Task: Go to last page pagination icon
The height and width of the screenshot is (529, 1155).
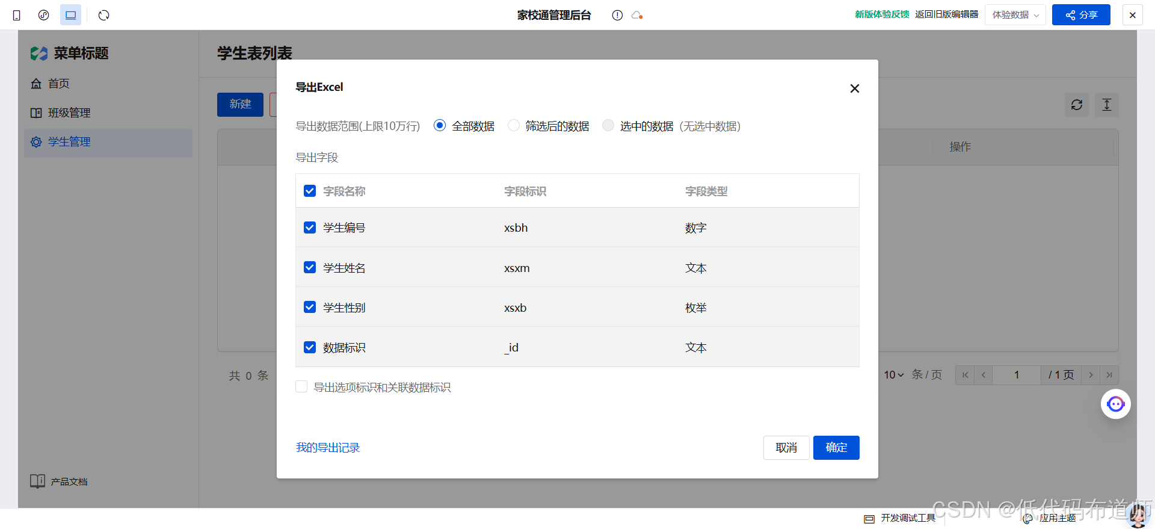Action: [1109, 375]
